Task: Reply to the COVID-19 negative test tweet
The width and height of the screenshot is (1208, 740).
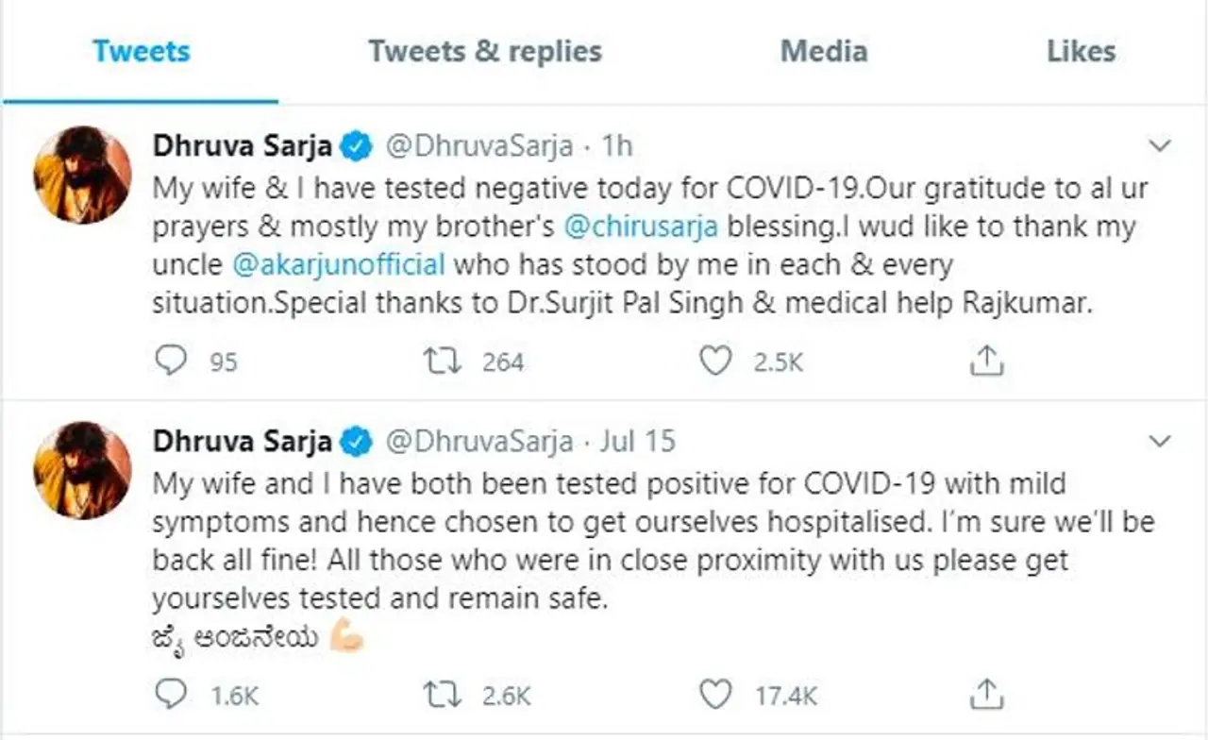Action: click(169, 361)
